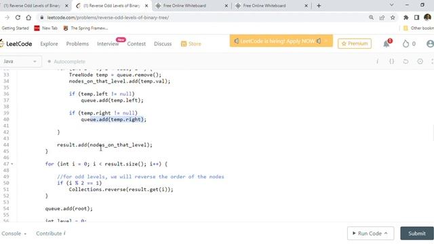Open LeetCode notifications bell
Viewport: 434px width, 244px height.
(x=387, y=43)
